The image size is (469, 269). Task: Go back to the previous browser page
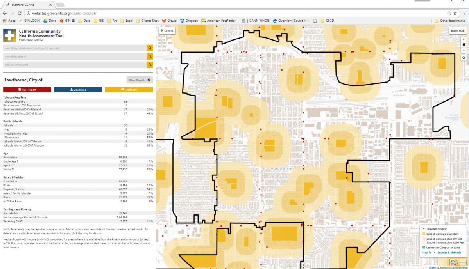click(5, 13)
